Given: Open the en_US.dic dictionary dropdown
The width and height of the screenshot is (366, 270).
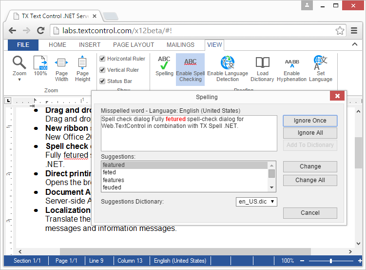Looking at the screenshot, I should (256, 201).
